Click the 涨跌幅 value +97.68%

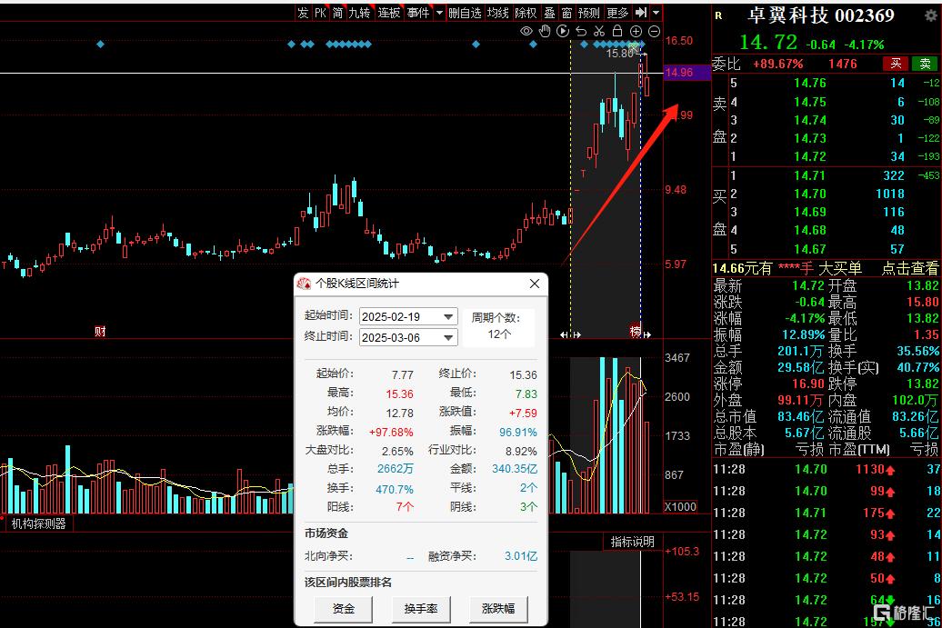[x=391, y=432]
